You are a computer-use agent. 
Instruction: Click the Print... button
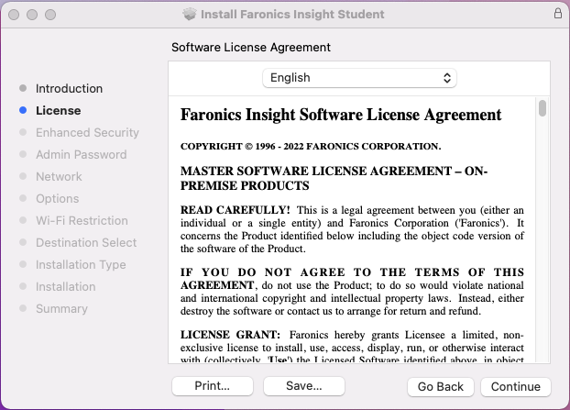click(212, 386)
